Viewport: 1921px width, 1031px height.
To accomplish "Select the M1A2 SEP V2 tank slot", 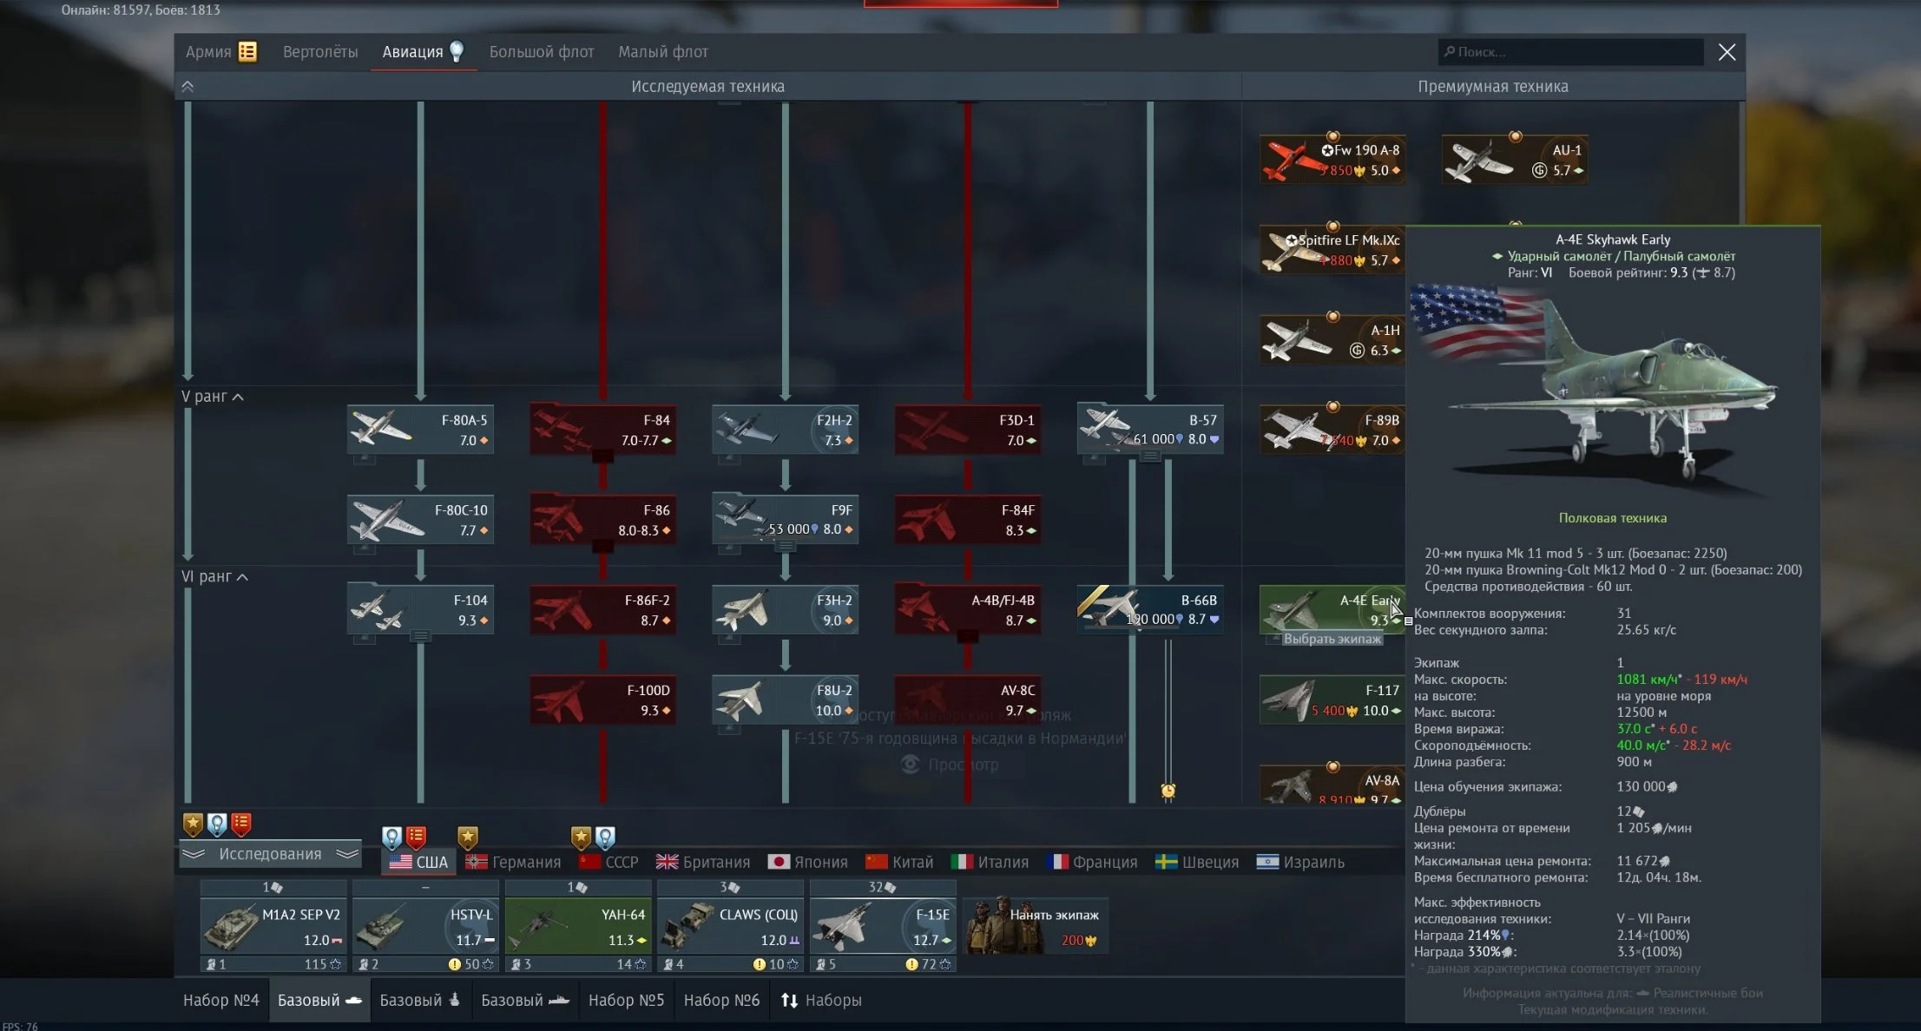I will (x=273, y=926).
